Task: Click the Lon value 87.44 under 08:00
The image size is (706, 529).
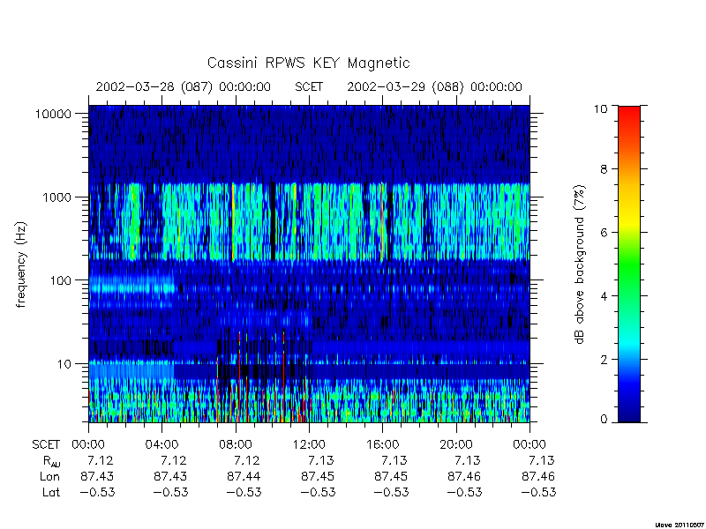Action: point(244,476)
